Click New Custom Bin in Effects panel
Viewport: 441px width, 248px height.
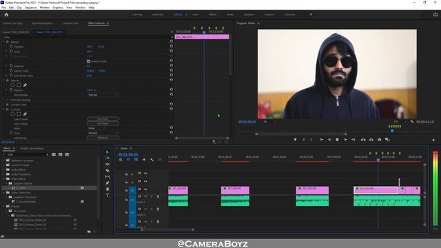89,231
